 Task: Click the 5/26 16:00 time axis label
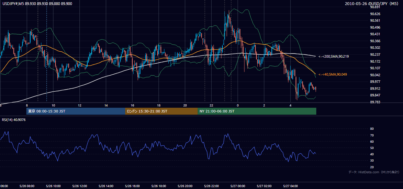pos(132,186)
